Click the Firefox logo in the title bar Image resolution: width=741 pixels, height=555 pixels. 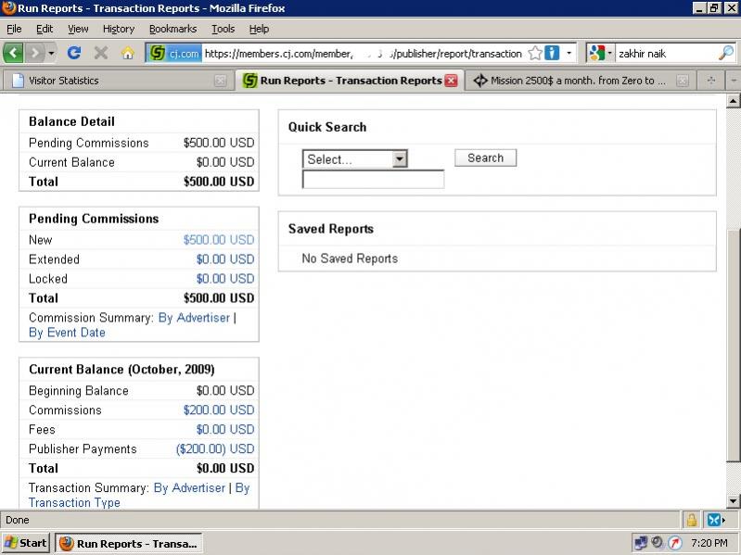(9, 8)
